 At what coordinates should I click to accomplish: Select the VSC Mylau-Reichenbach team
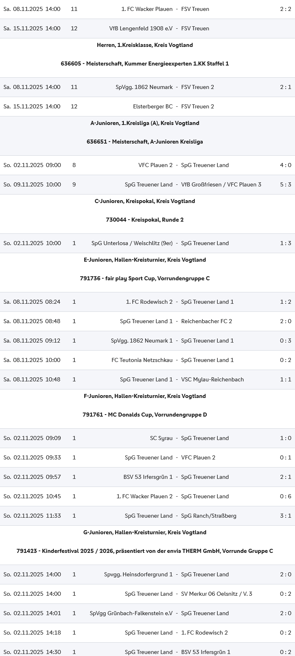pos(212,379)
